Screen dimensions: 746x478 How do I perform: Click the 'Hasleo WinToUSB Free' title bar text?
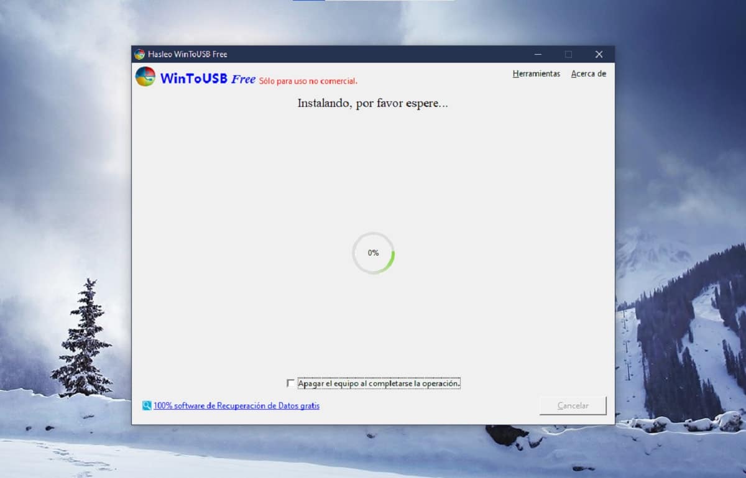188,54
